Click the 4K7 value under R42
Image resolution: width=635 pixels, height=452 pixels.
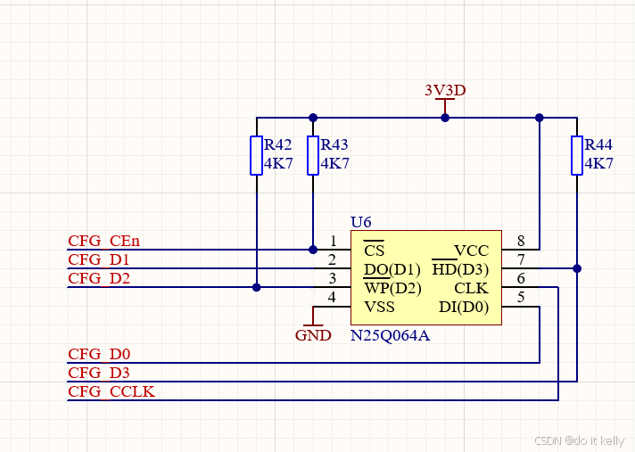278,163
